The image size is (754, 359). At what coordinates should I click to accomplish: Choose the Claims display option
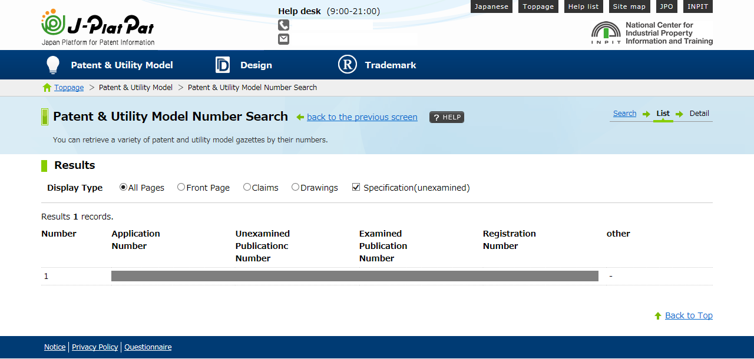[x=247, y=187]
